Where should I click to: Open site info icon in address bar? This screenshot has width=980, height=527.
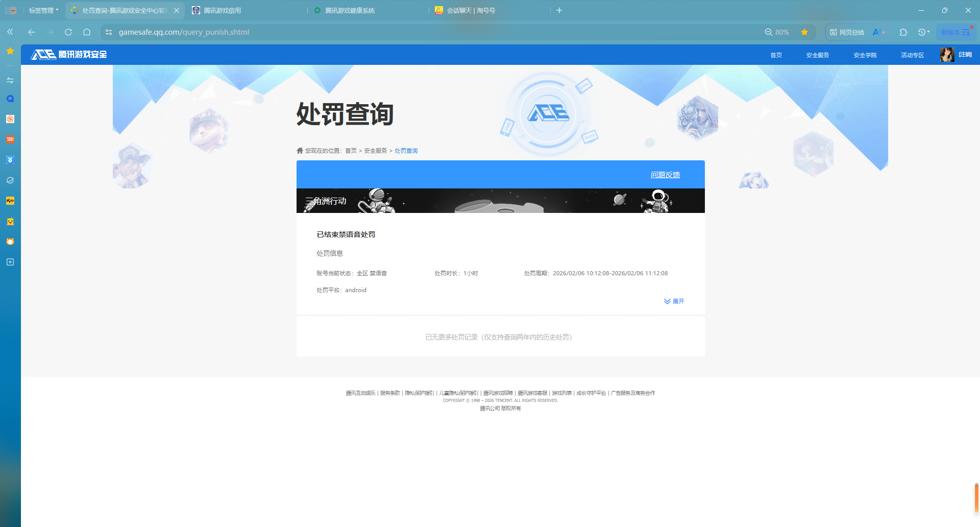[x=109, y=32]
